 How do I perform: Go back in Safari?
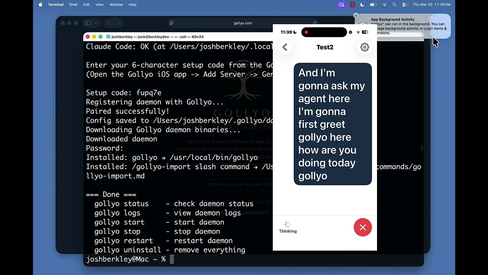pos(109,23)
